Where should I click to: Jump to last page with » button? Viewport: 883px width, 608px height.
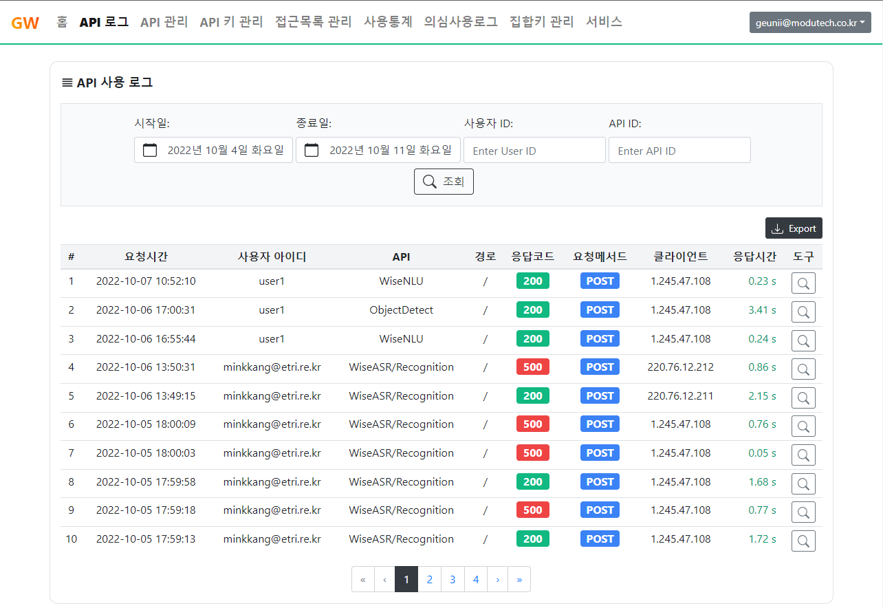click(x=519, y=580)
